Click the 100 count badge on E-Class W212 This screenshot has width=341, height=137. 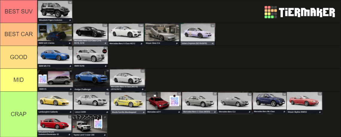[141, 25]
